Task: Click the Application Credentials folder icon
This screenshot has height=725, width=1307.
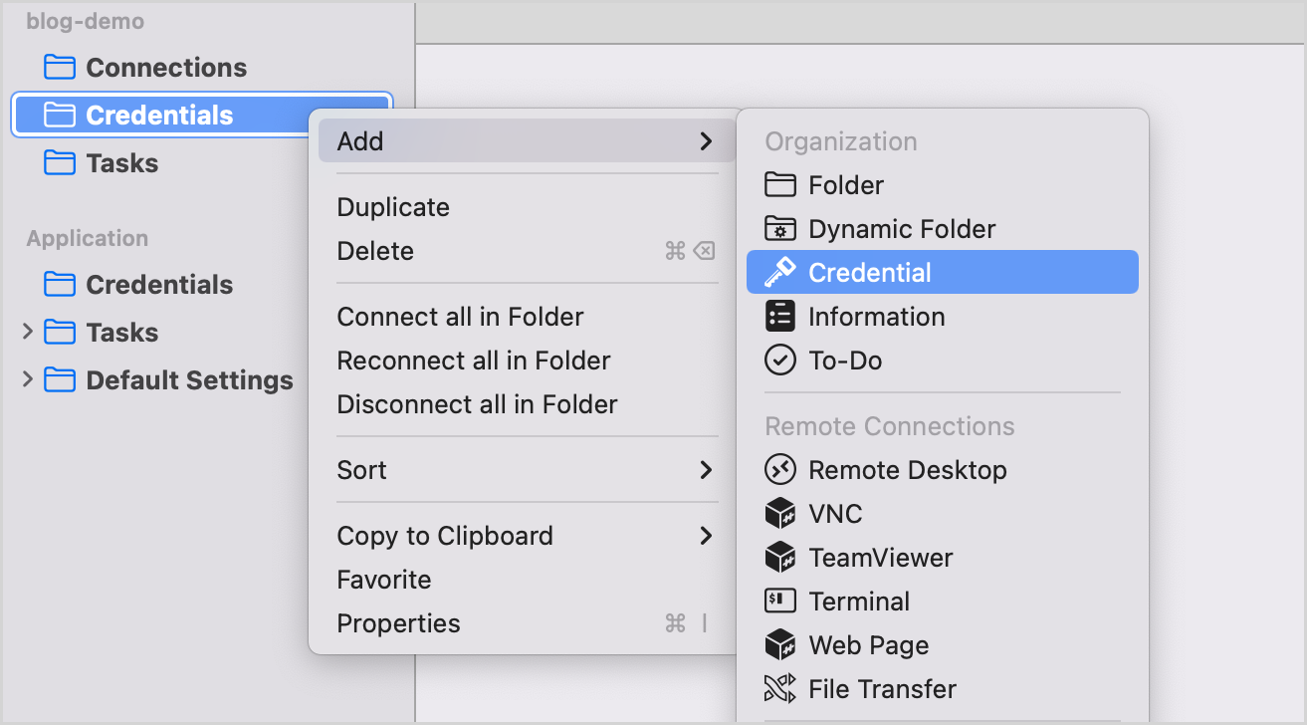Action: (x=61, y=285)
